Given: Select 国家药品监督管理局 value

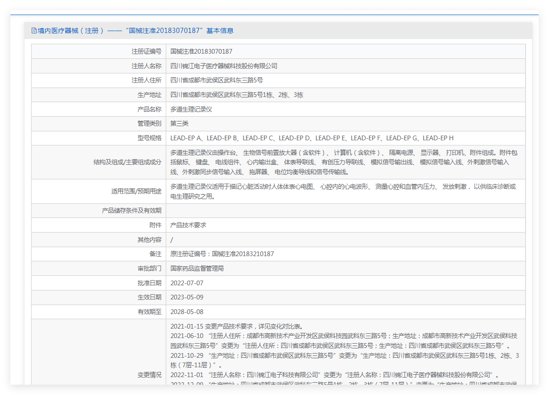Looking at the screenshot, I should coord(197,268).
